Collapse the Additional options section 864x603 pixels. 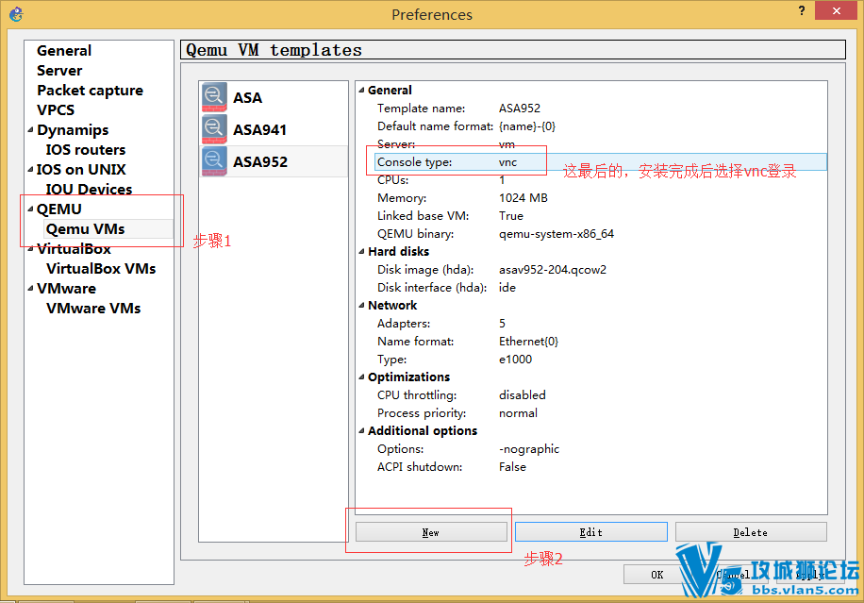coord(361,431)
